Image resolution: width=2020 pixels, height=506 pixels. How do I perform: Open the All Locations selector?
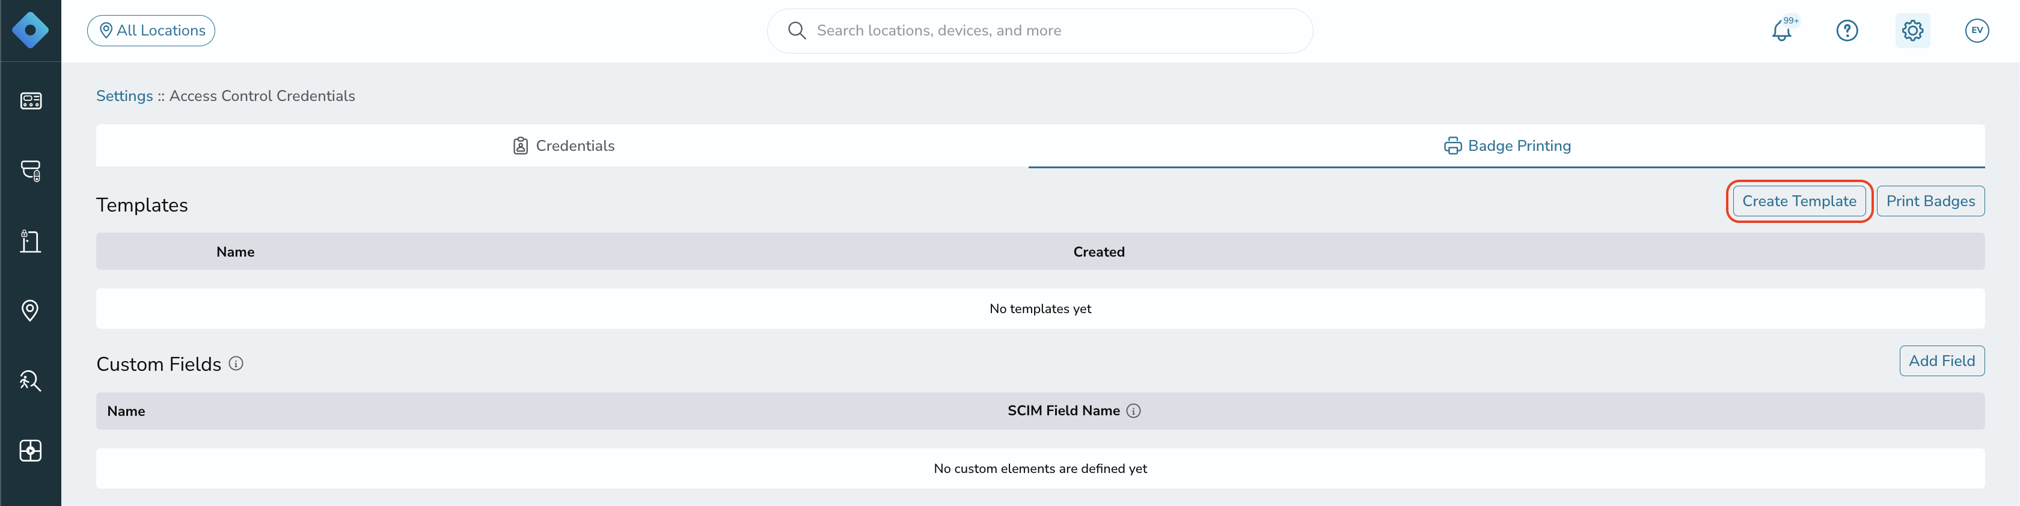coord(151,31)
